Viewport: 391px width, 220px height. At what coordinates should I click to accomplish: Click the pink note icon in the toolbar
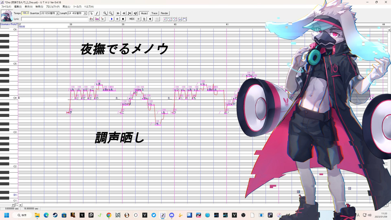click(x=97, y=19)
